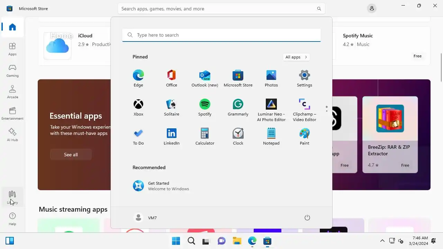Open Edge from the taskbar

point(252,241)
